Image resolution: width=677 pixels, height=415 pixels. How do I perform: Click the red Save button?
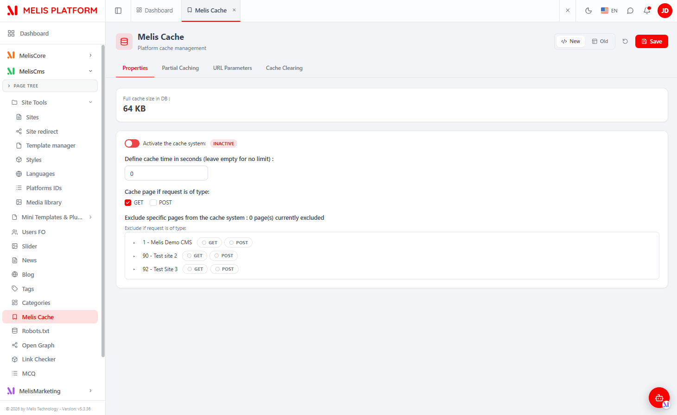click(x=652, y=42)
